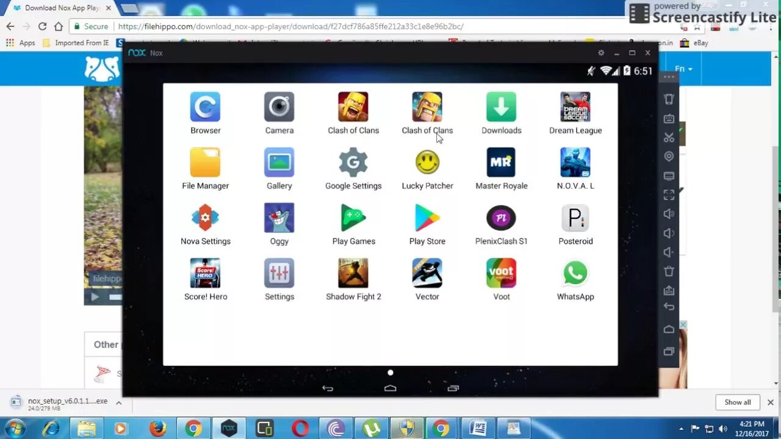Mute sound using Nox sidebar mute icon
The image size is (781, 439).
click(x=669, y=252)
